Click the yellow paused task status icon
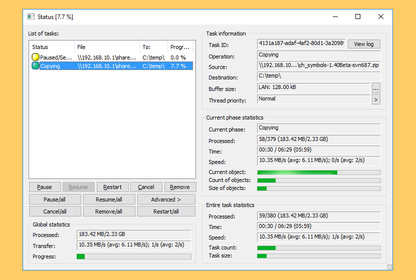This screenshot has height=280, width=416. click(36, 57)
